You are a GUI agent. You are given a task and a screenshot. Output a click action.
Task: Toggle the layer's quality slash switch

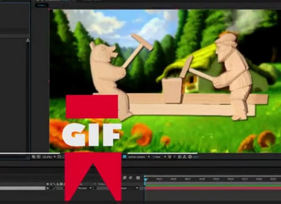point(54,188)
